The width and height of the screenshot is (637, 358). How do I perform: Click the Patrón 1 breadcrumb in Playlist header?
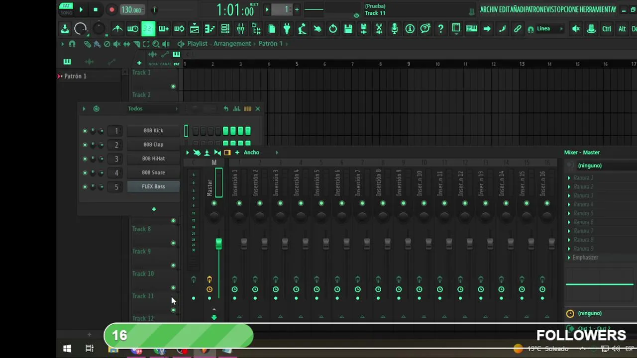[270, 44]
